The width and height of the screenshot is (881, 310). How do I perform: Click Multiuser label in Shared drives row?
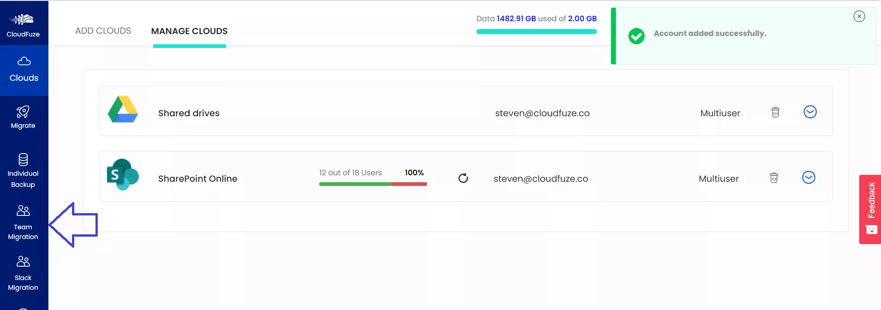pos(720,113)
